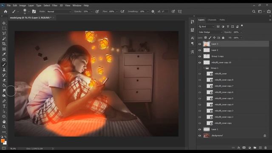The image size is (272, 153).
Task: Delete the layer with trash icon
Action: (x=266, y=147)
